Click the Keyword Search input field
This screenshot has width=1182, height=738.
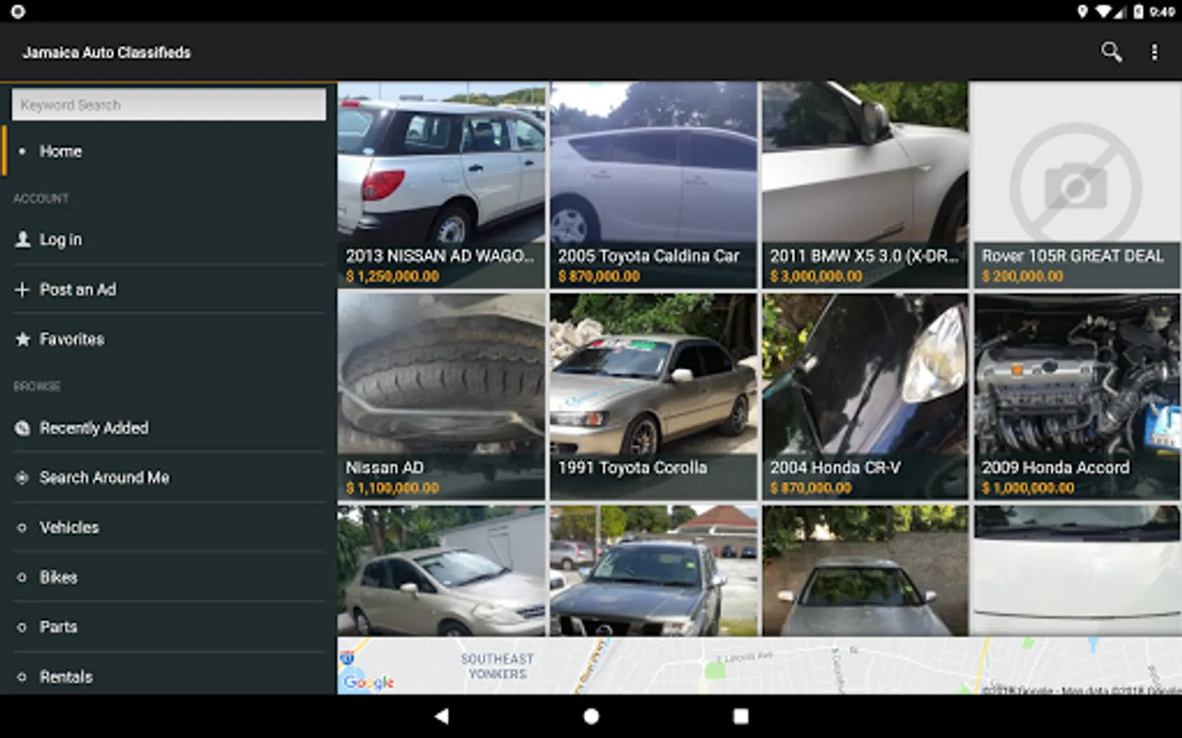(x=168, y=105)
